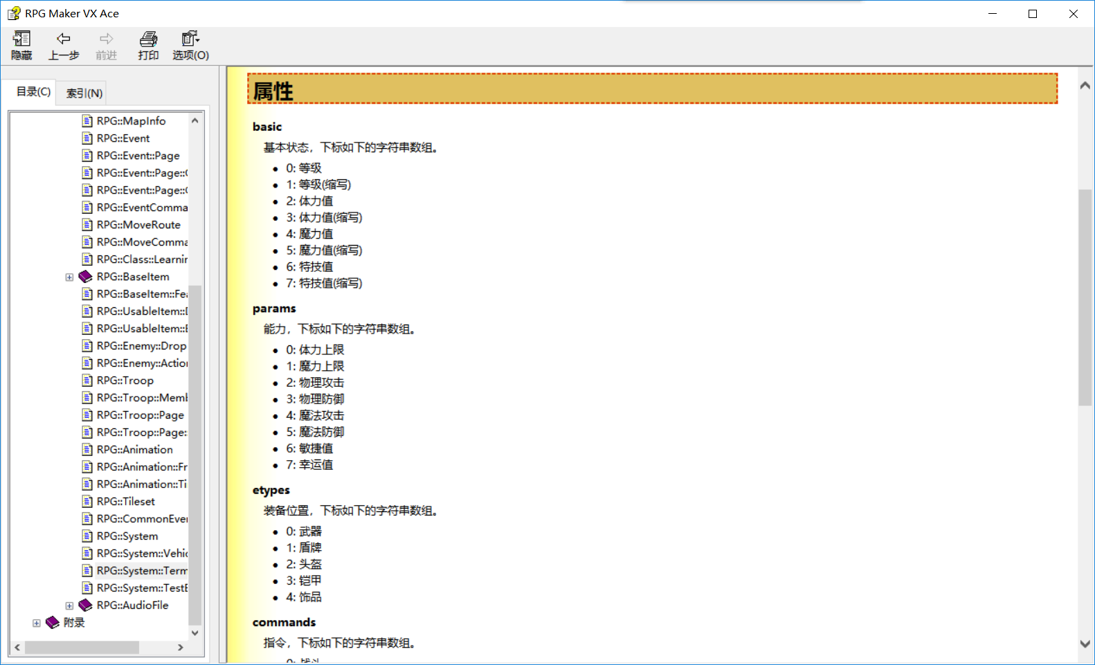Select the RPG::Event::Page tree entry

[138, 156]
